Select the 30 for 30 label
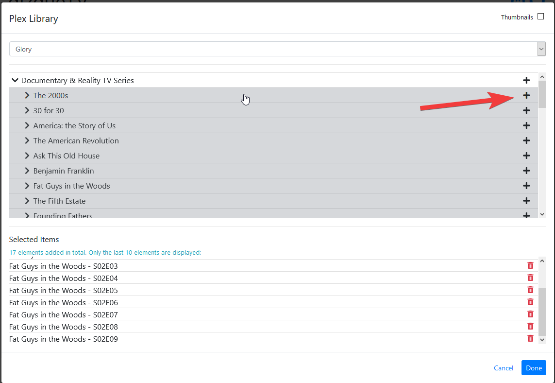 pyautogui.click(x=49, y=110)
